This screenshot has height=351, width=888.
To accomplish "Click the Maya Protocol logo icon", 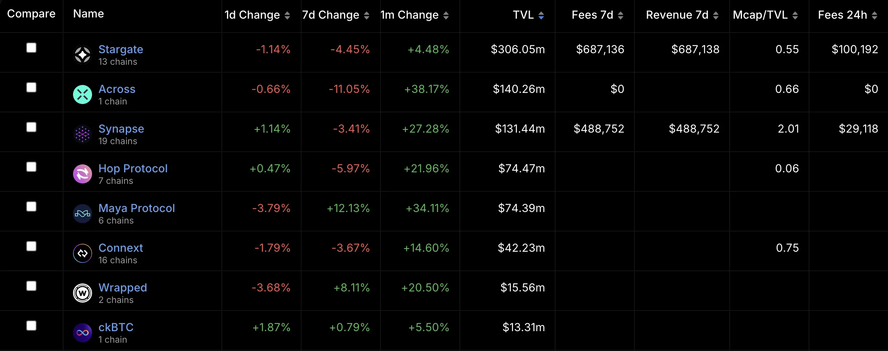I will click(83, 214).
